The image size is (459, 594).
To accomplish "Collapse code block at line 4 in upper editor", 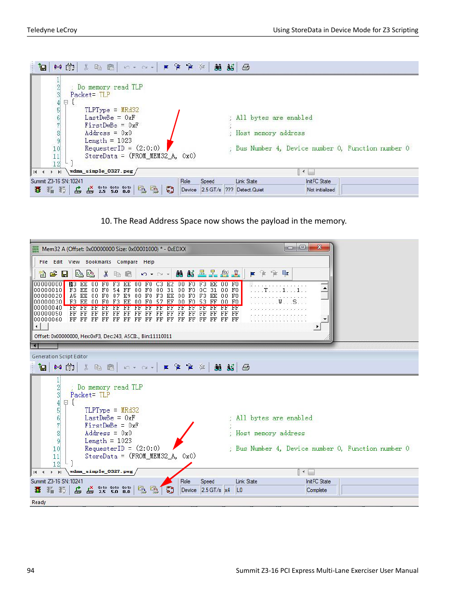I will point(66,102).
